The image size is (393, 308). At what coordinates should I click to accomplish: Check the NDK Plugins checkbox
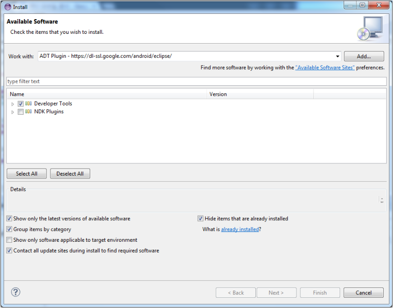pyautogui.click(x=21, y=112)
